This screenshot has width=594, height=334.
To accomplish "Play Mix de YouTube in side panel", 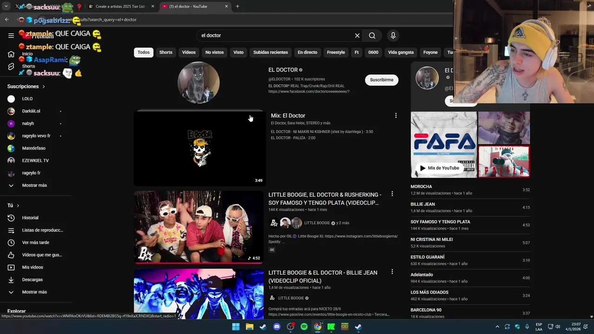I will click(439, 168).
